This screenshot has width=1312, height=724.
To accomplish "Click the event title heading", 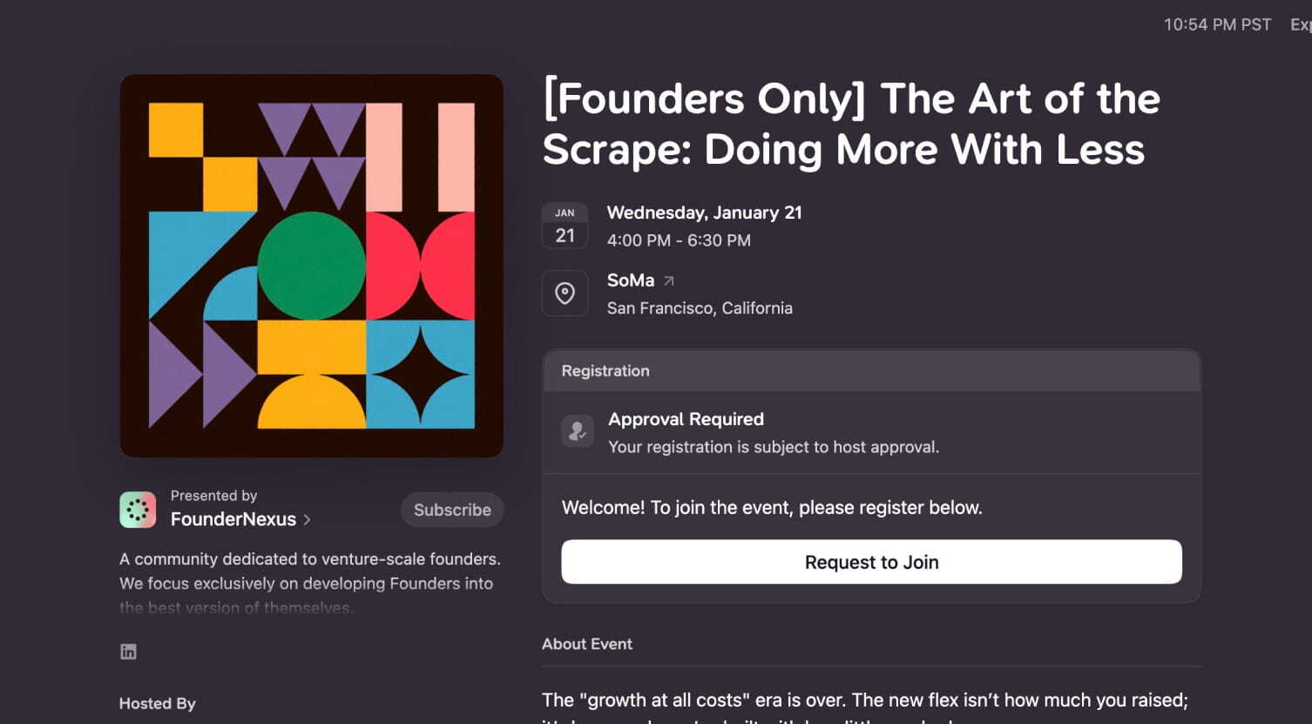I will pyautogui.click(x=850, y=124).
